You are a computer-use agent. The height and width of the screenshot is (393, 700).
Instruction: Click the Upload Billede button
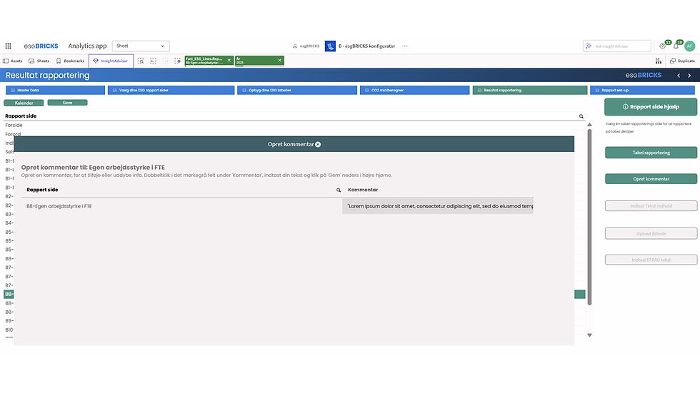pyautogui.click(x=651, y=233)
